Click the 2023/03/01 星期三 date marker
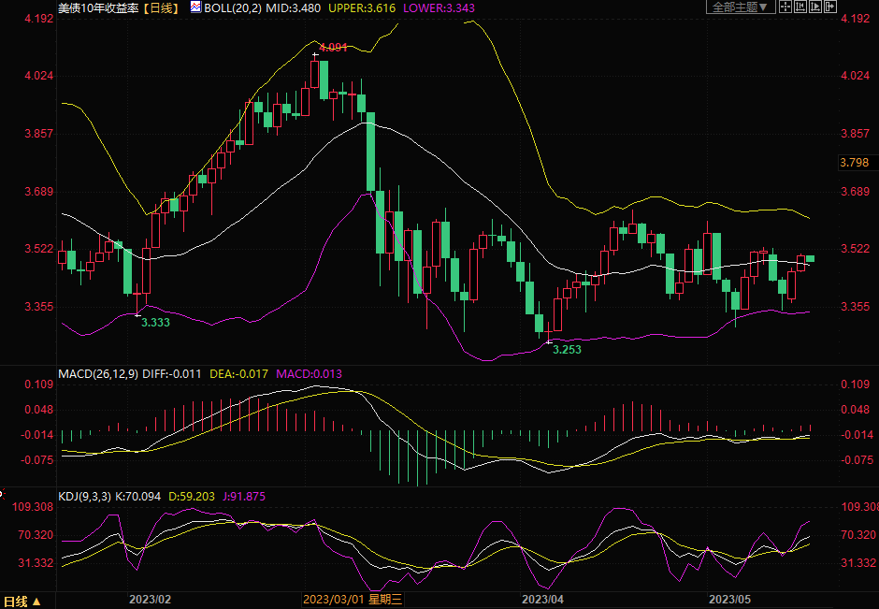This screenshot has height=609, width=879. [x=353, y=600]
